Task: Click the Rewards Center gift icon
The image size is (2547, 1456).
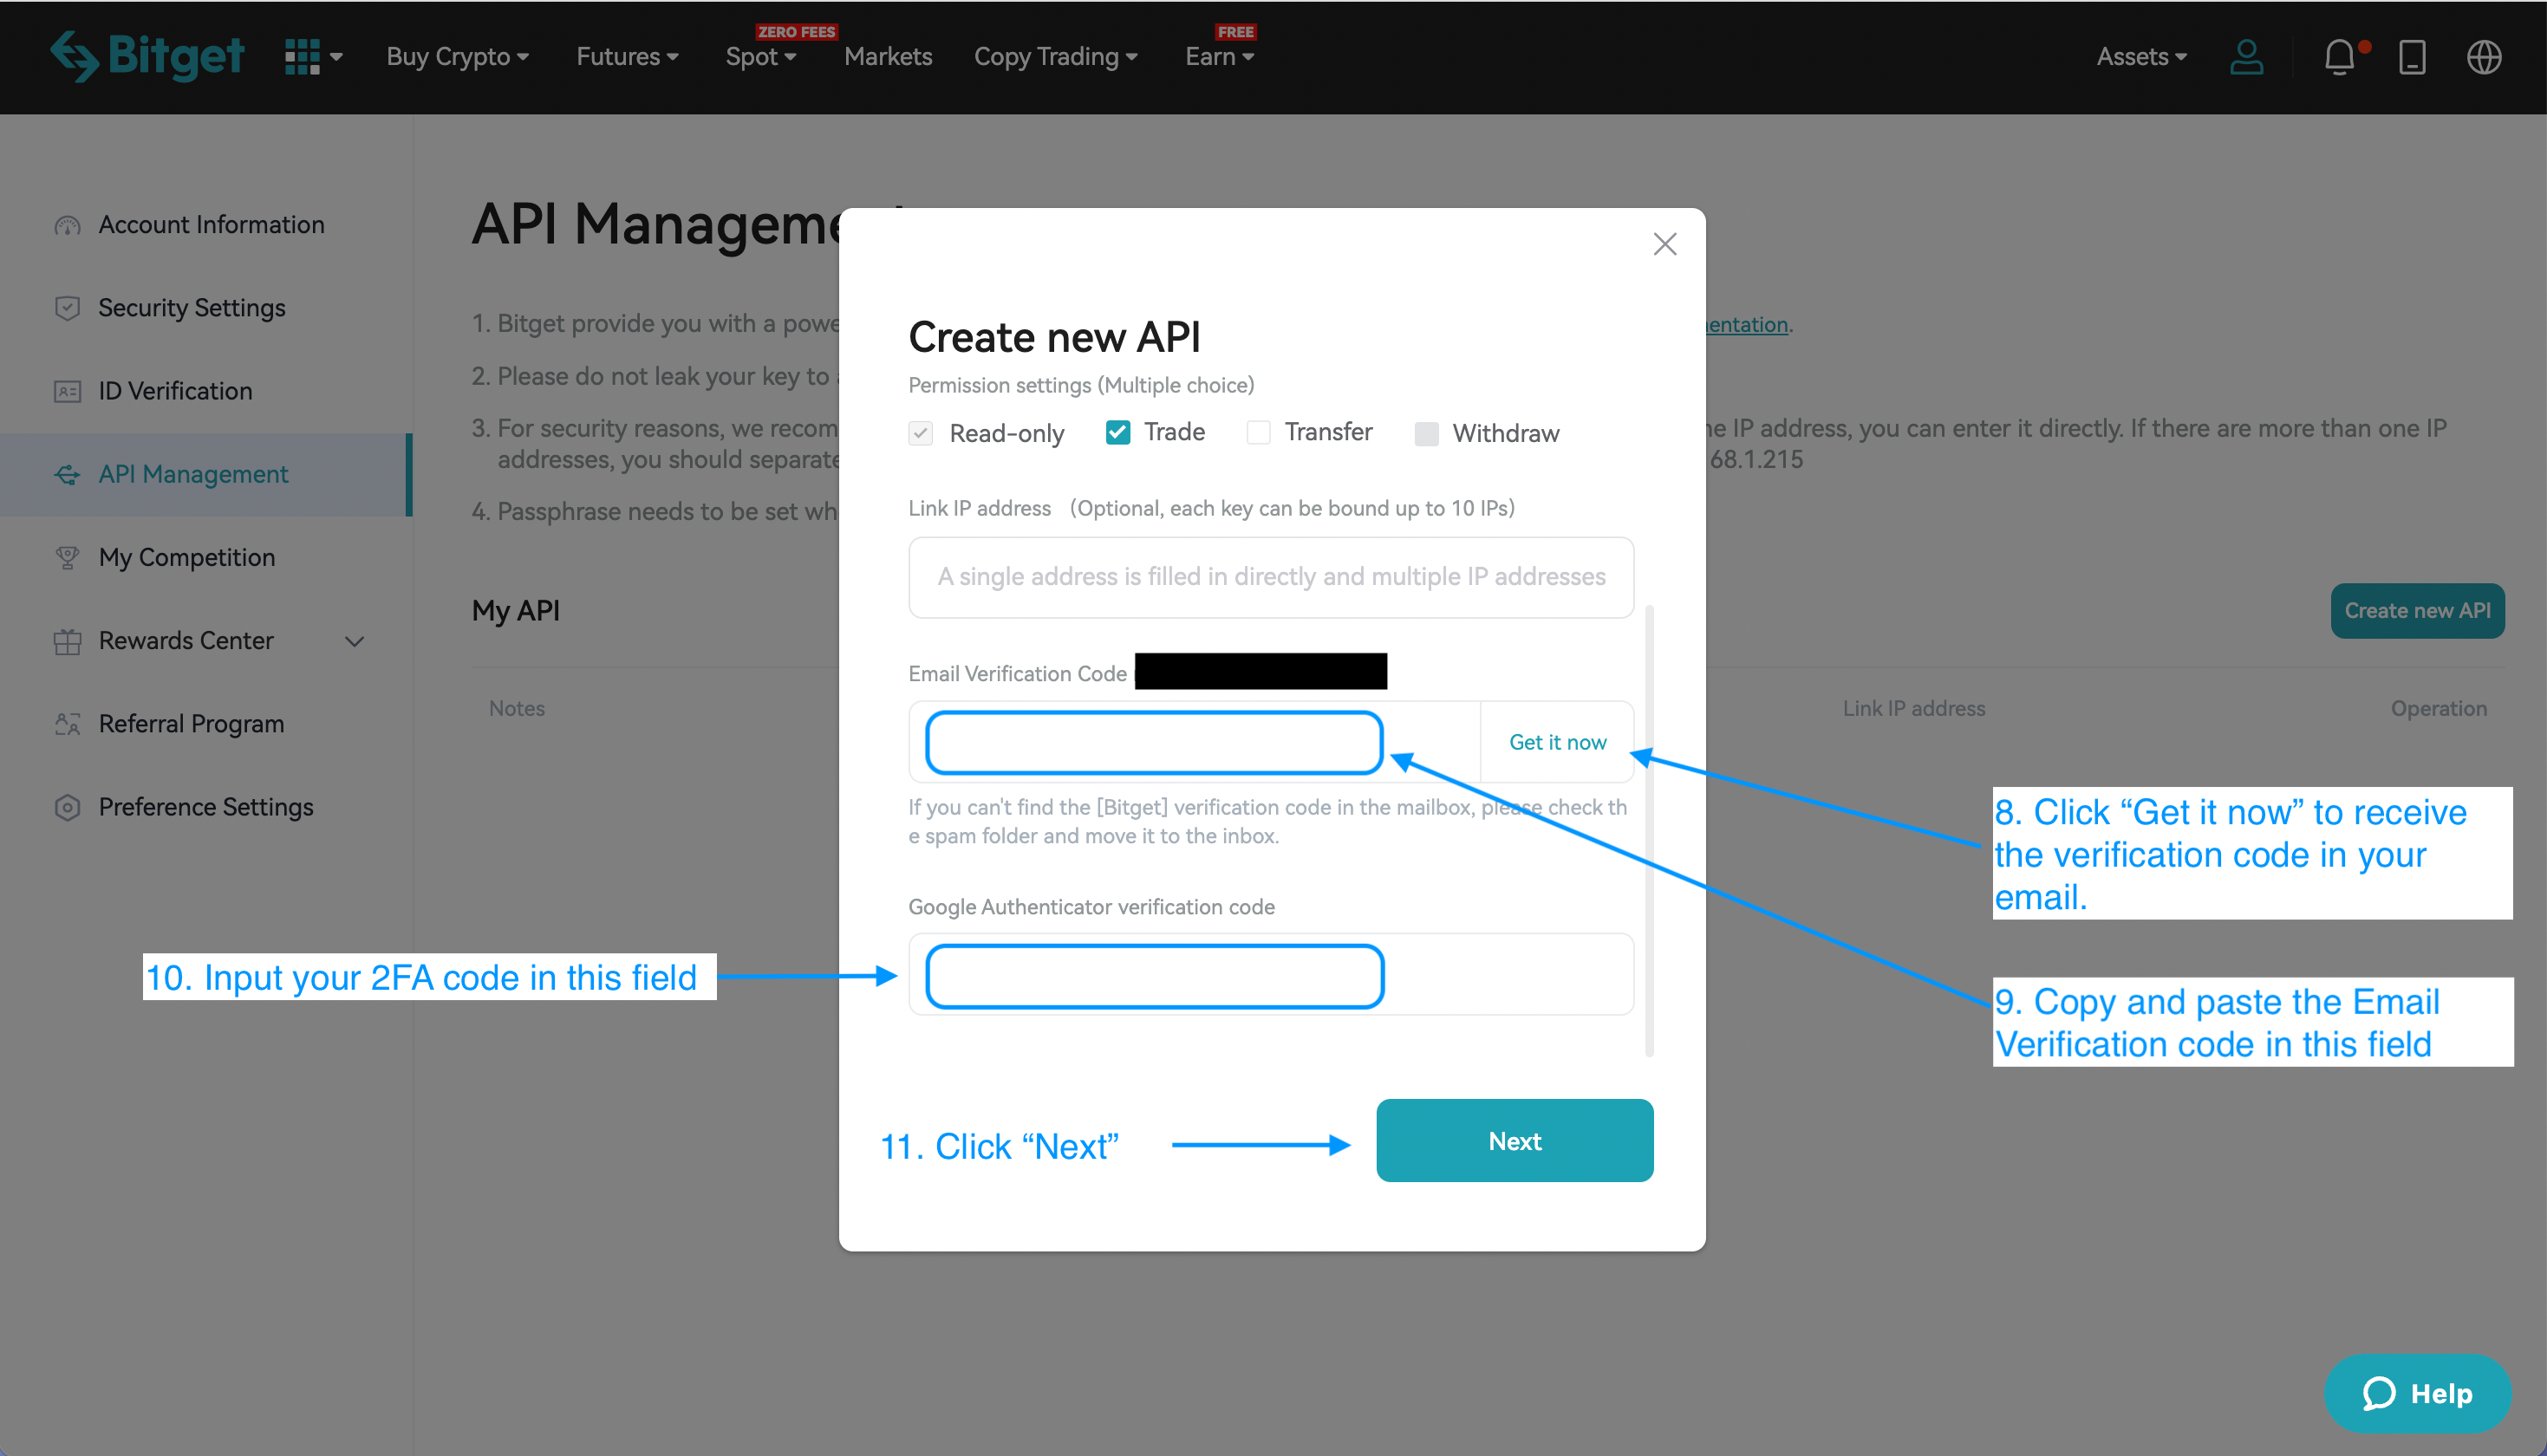Action: tap(67, 641)
